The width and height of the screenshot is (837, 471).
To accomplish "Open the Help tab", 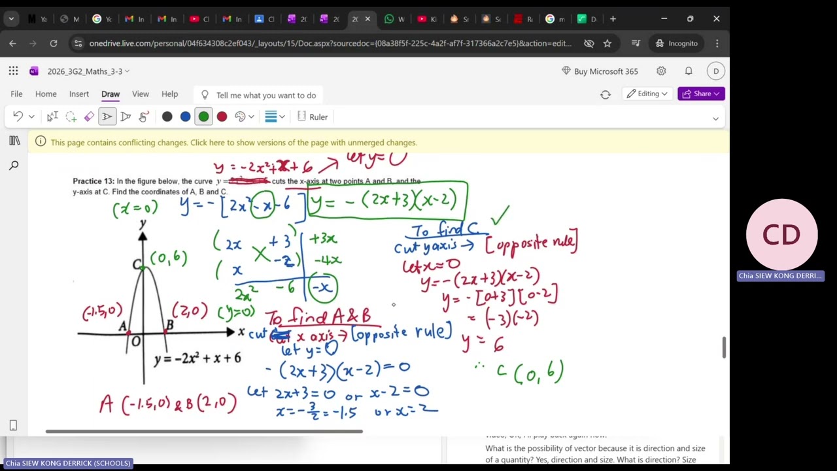I will pyautogui.click(x=169, y=94).
